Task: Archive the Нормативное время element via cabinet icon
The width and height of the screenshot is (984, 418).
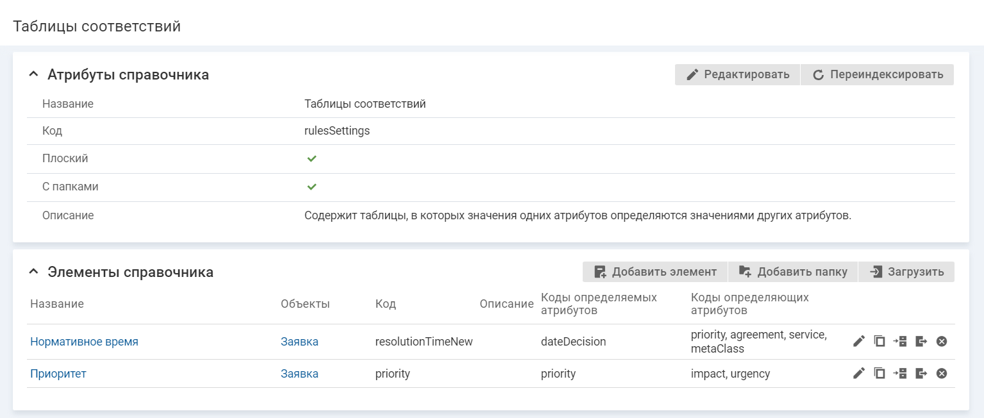Action: tap(900, 342)
